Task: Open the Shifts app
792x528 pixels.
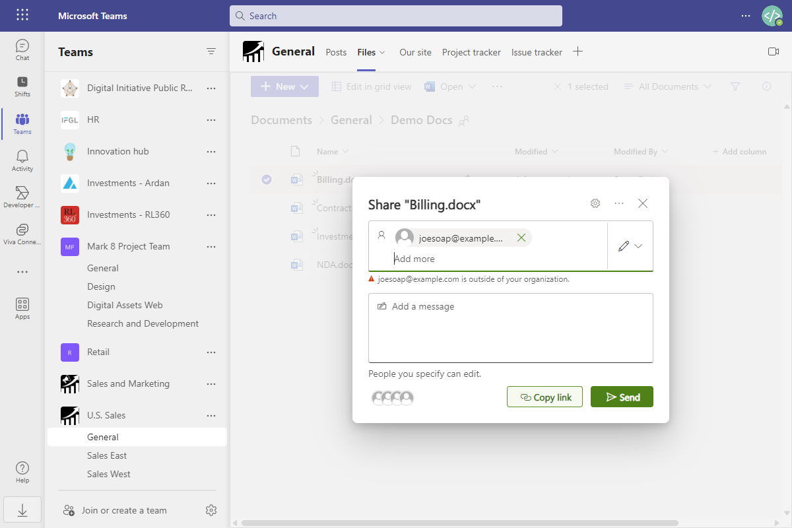Action: [22, 86]
